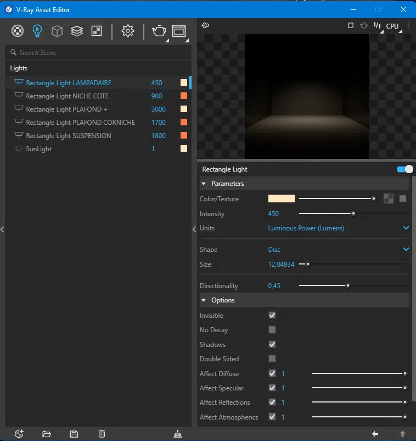Show the frame buffer window icon
The image size is (416, 441).
click(179, 31)
